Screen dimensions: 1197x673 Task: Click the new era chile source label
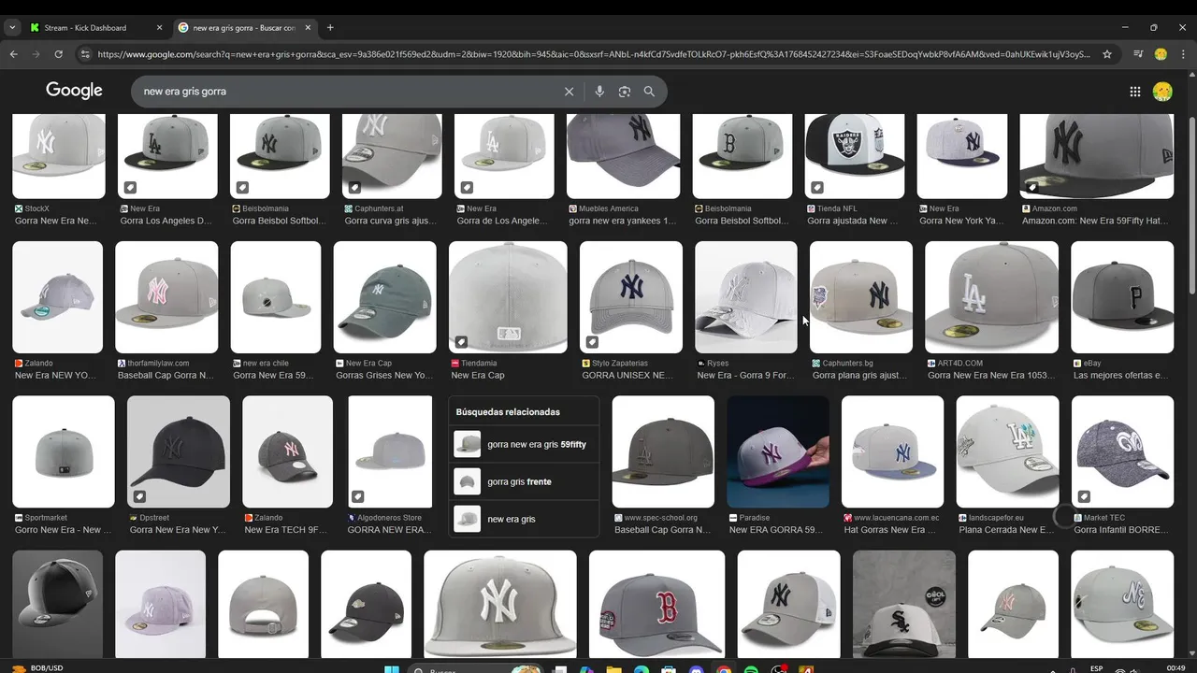point(260,364)
